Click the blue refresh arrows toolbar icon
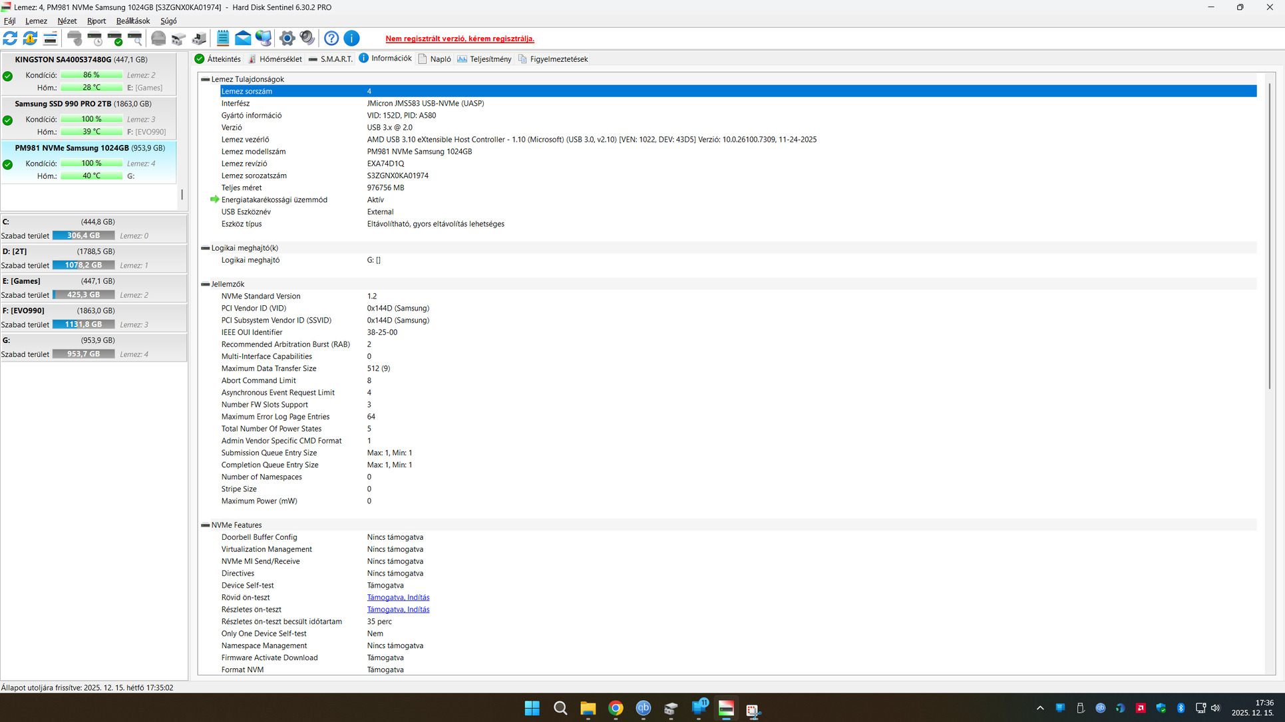Screen dimensions: 1285x722 coord(10,39)
